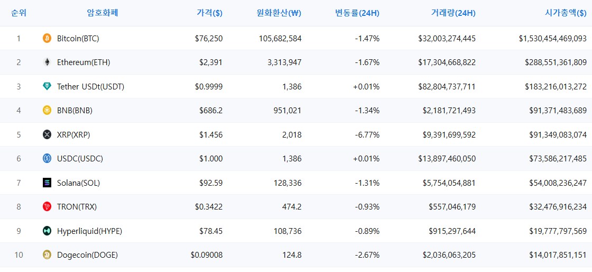
Task: Sort by 변동률(24H) column header
Action: coord(357,13)
